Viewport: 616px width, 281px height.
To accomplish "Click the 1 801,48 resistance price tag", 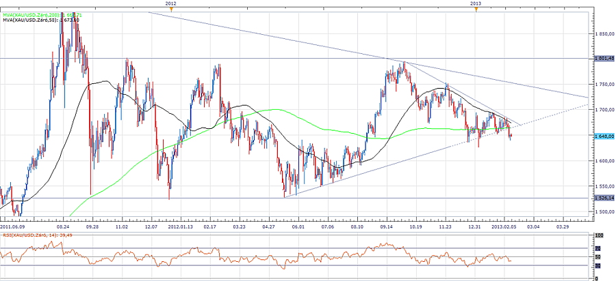I will tap(602, 59).
